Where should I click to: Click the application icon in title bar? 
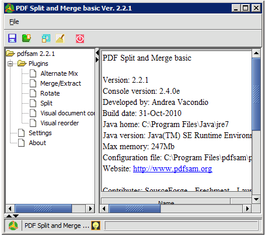coord(10,8)
